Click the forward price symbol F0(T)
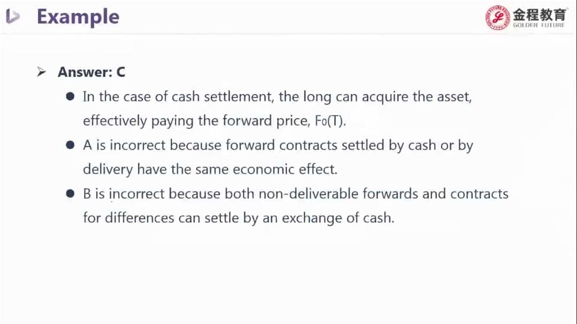The width and height of the screenshot is (577, 324). coord(330,121)
